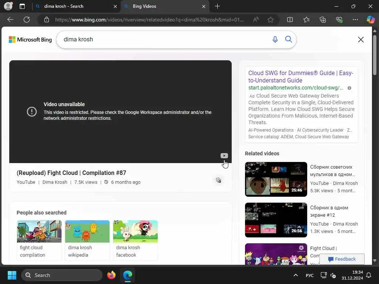Open 'Сборник советских мультиков' video title
Viewport: 379px width, 284px height.
tap(332, 170)
